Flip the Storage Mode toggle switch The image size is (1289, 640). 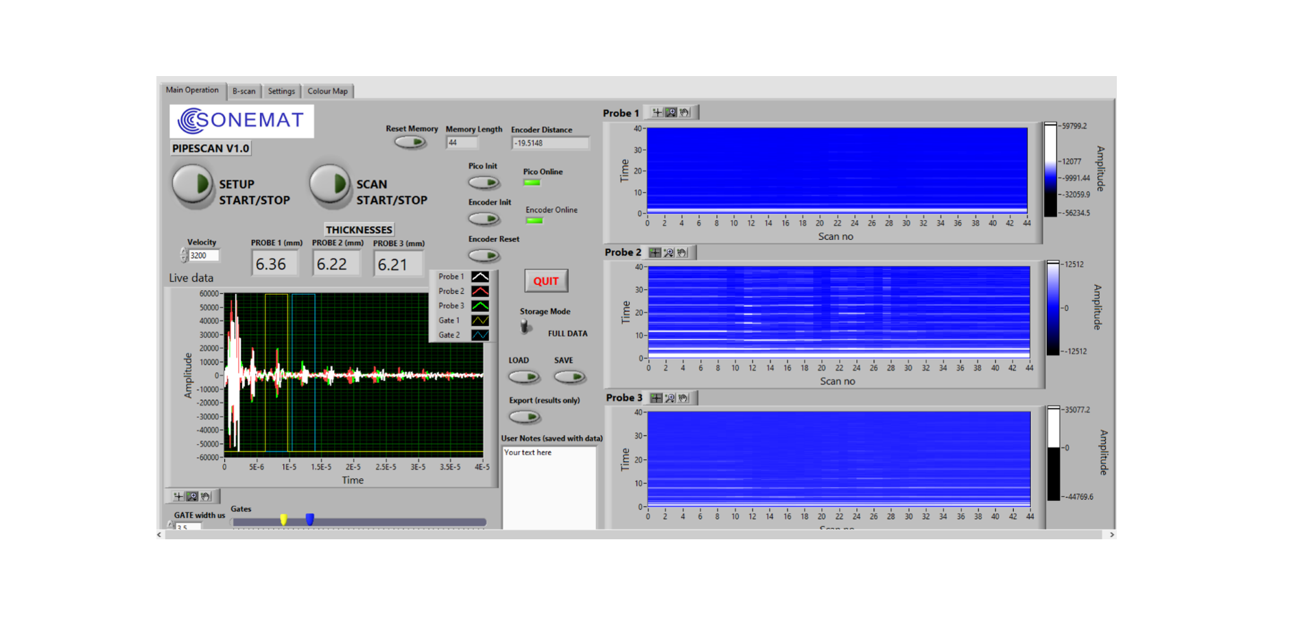(525, 327)
